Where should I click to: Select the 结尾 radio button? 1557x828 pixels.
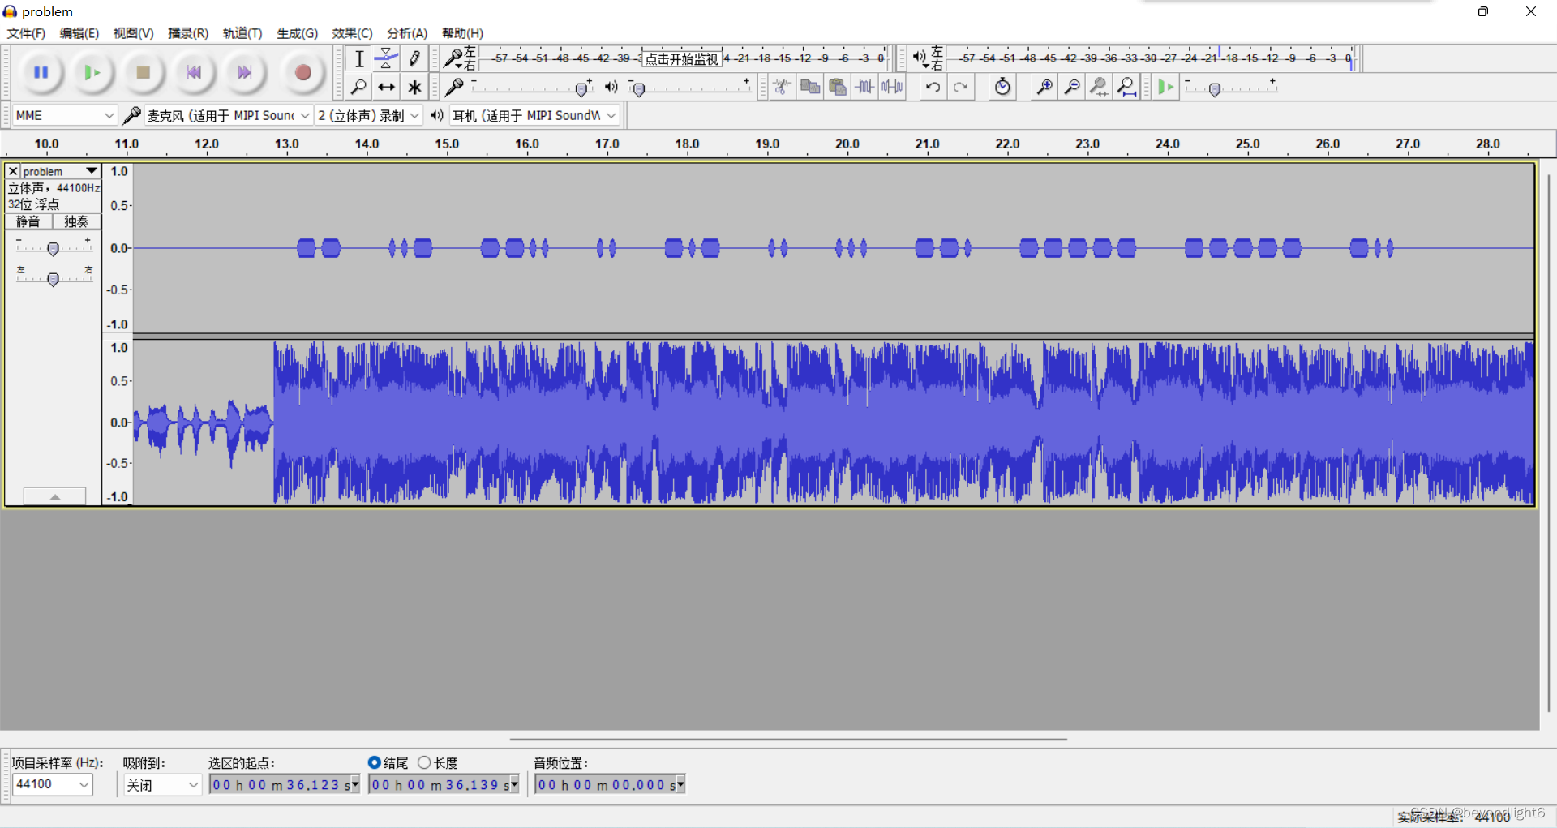374,762
